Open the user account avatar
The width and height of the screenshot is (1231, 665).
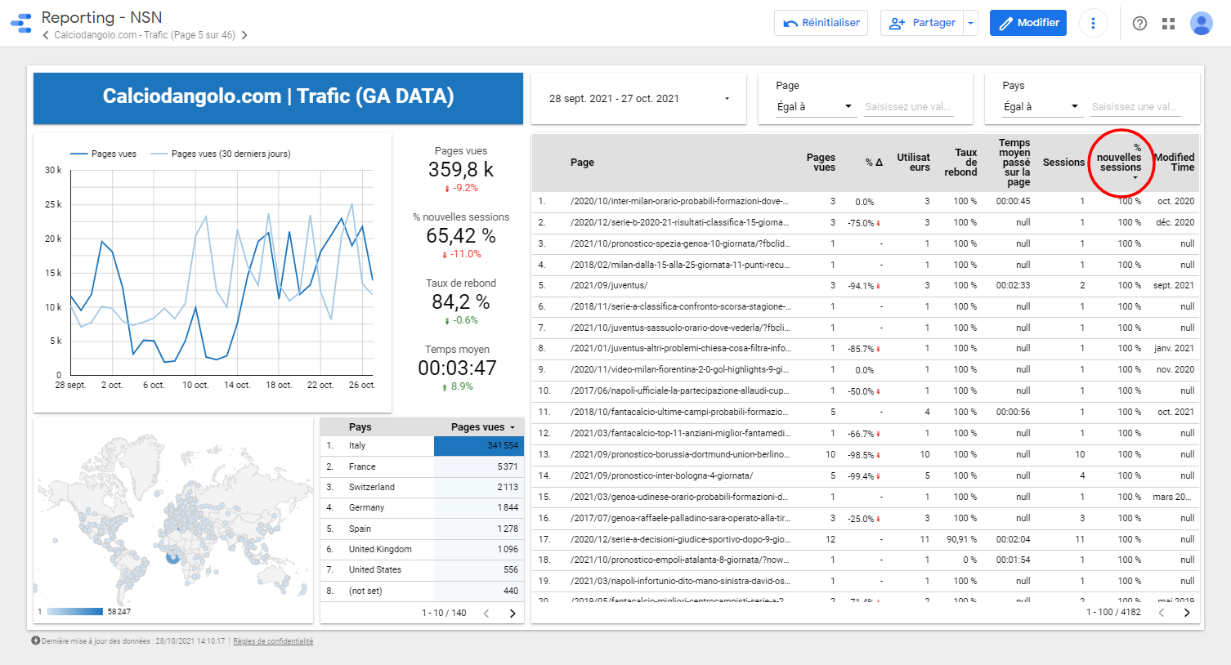(x=1201, y=24)
